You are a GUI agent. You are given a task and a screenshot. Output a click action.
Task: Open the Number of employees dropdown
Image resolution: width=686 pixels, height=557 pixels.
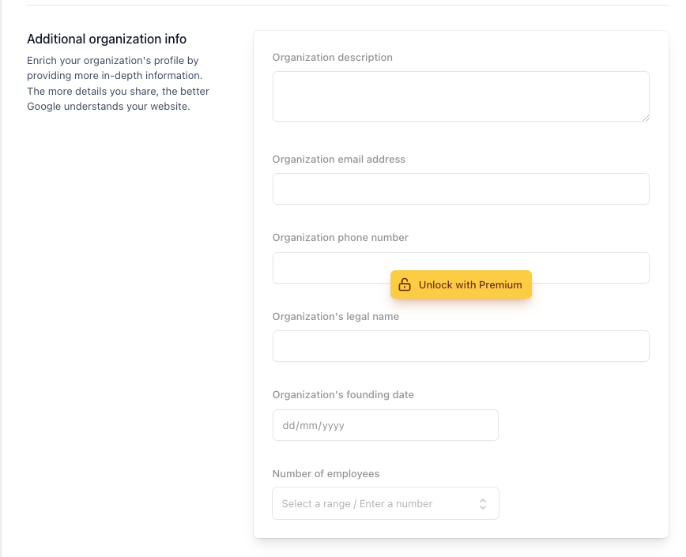386,503
